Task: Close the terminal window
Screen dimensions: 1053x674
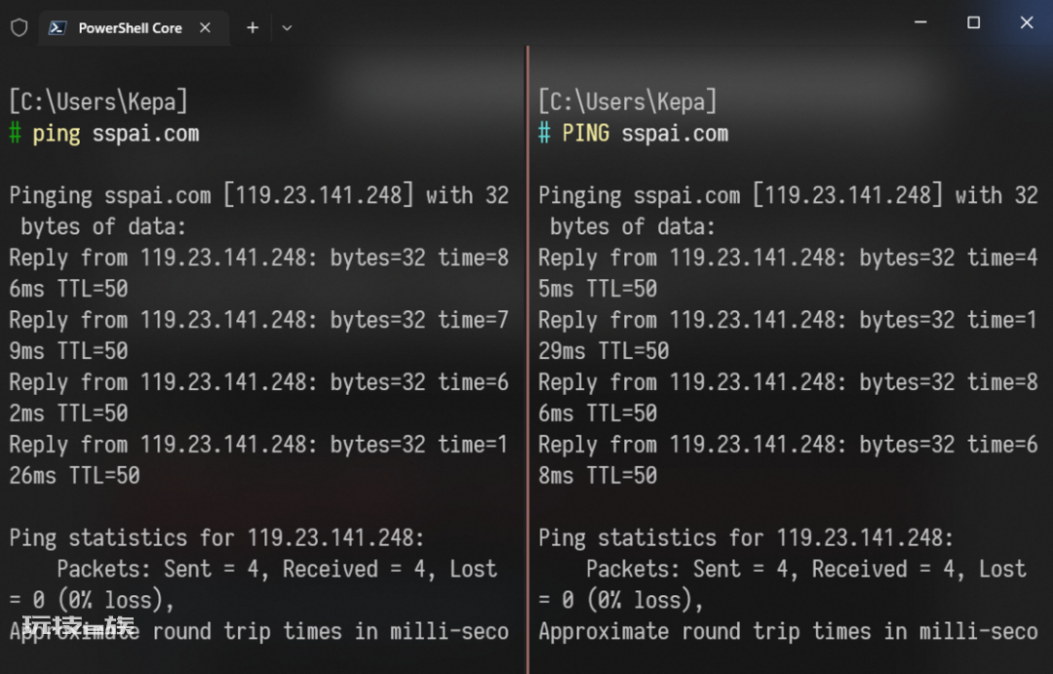Action: click(1026, 22)
